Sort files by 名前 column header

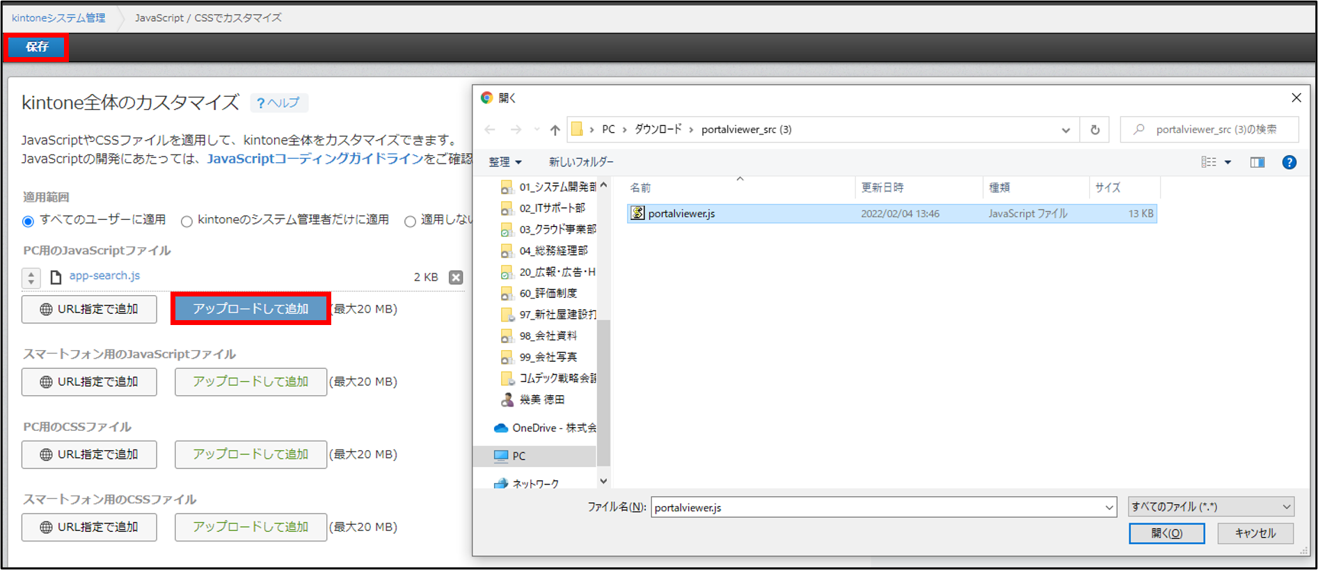tap(740, 187)
